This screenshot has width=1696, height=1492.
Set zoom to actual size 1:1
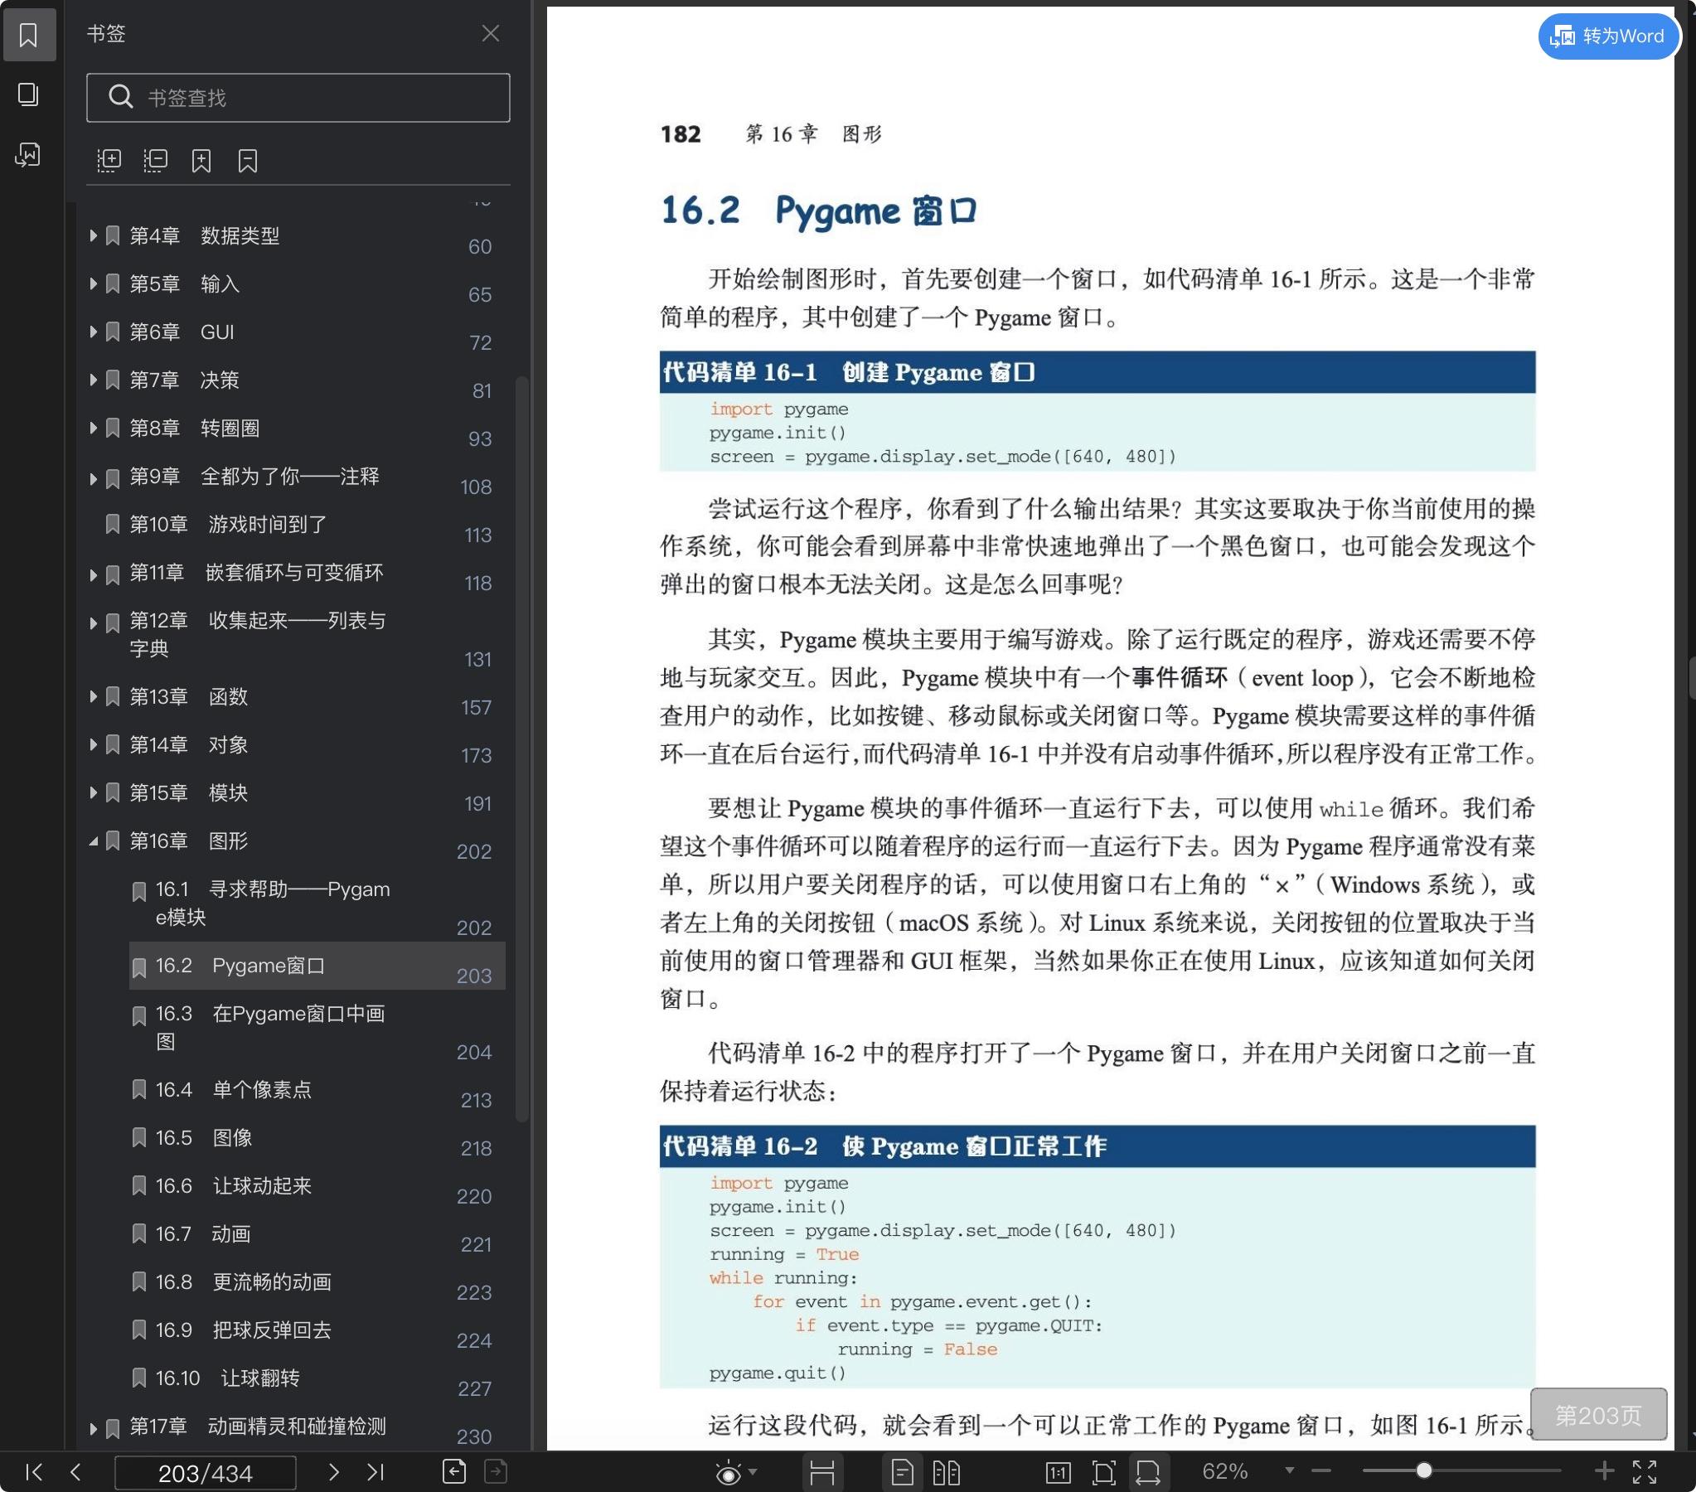[1058, 1472]
